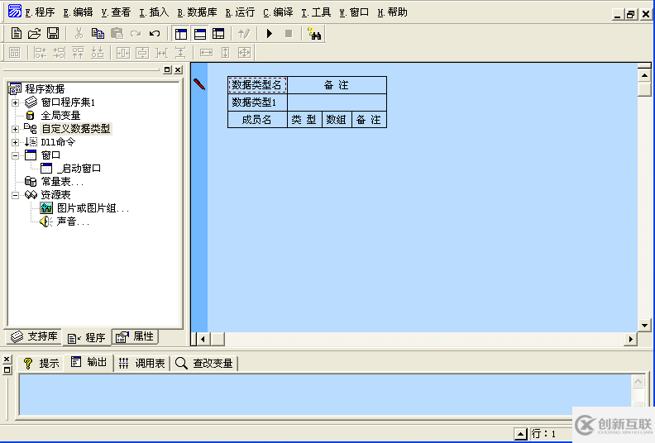The width and height of the screenshot is (655, 443).
Task: Click the make same width and height icon
Action: click(x=244, y=53)
